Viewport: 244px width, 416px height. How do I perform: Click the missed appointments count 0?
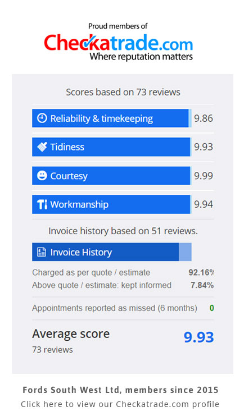tap(211, 308)
